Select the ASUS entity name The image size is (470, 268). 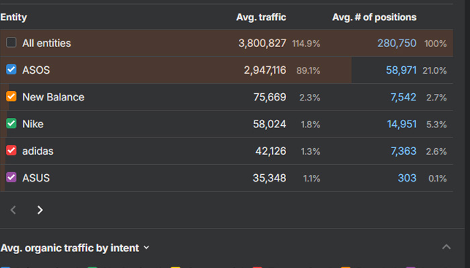(x=36, y=178)
